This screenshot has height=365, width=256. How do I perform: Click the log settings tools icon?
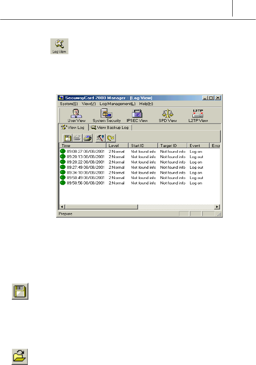click(100, 138)
